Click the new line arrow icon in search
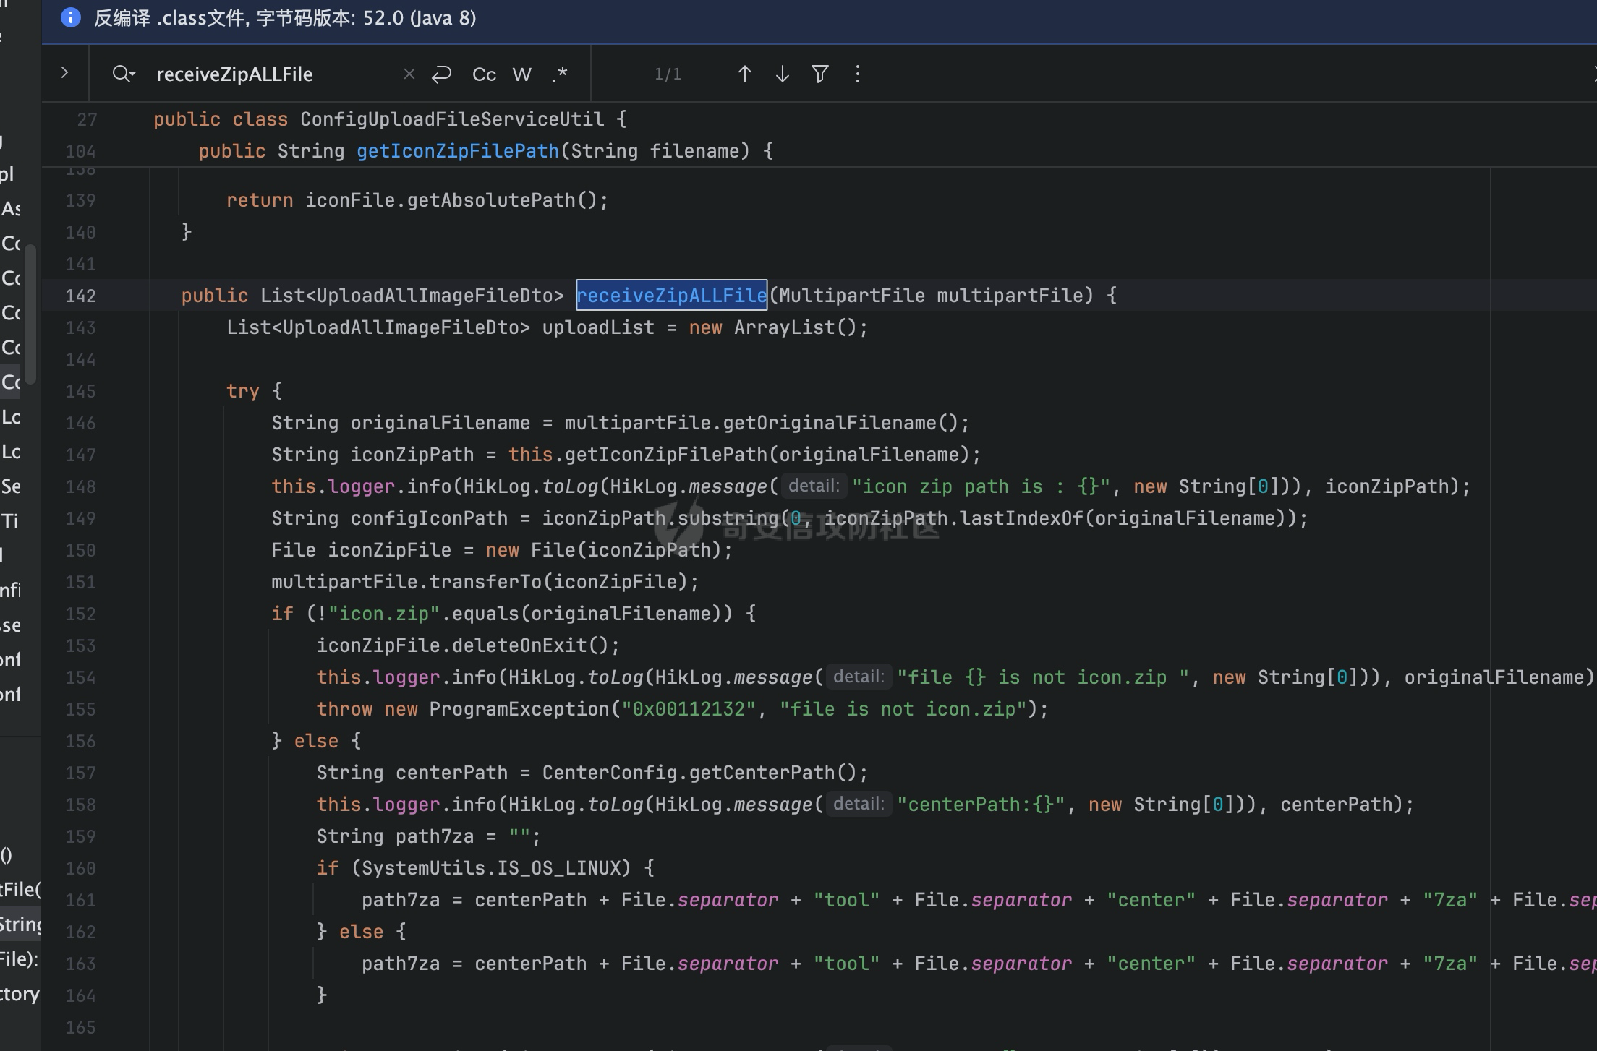This screenshot has width=1597, height=1051. coord(442,74)
